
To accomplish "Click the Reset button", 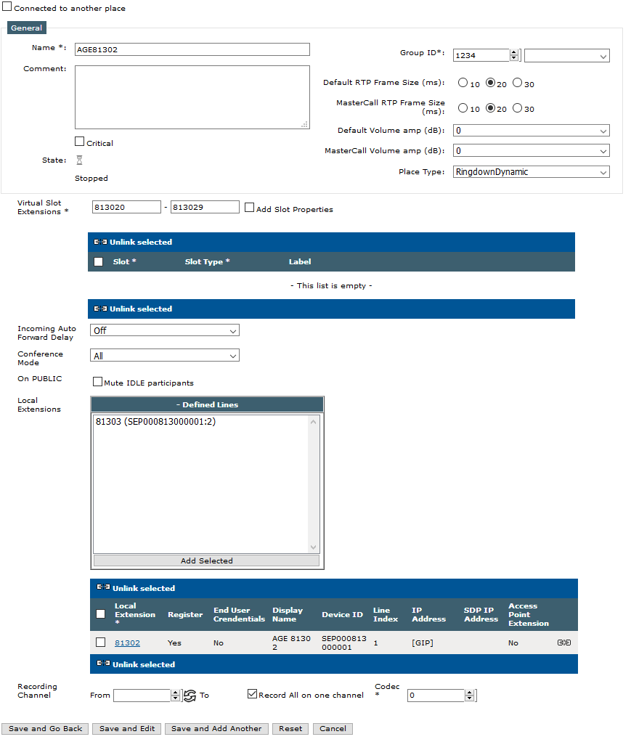I will pos(290,729).
